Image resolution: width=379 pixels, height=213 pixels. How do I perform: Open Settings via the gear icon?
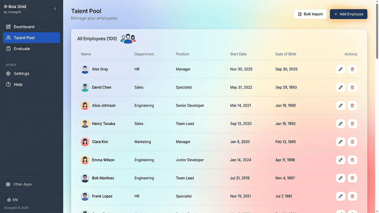(9, 73)
